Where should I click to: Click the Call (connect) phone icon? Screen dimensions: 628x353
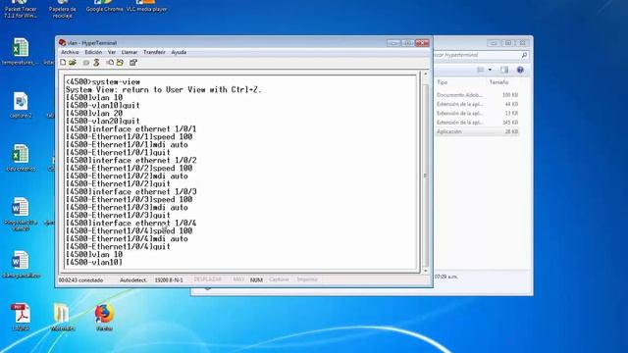86,63
